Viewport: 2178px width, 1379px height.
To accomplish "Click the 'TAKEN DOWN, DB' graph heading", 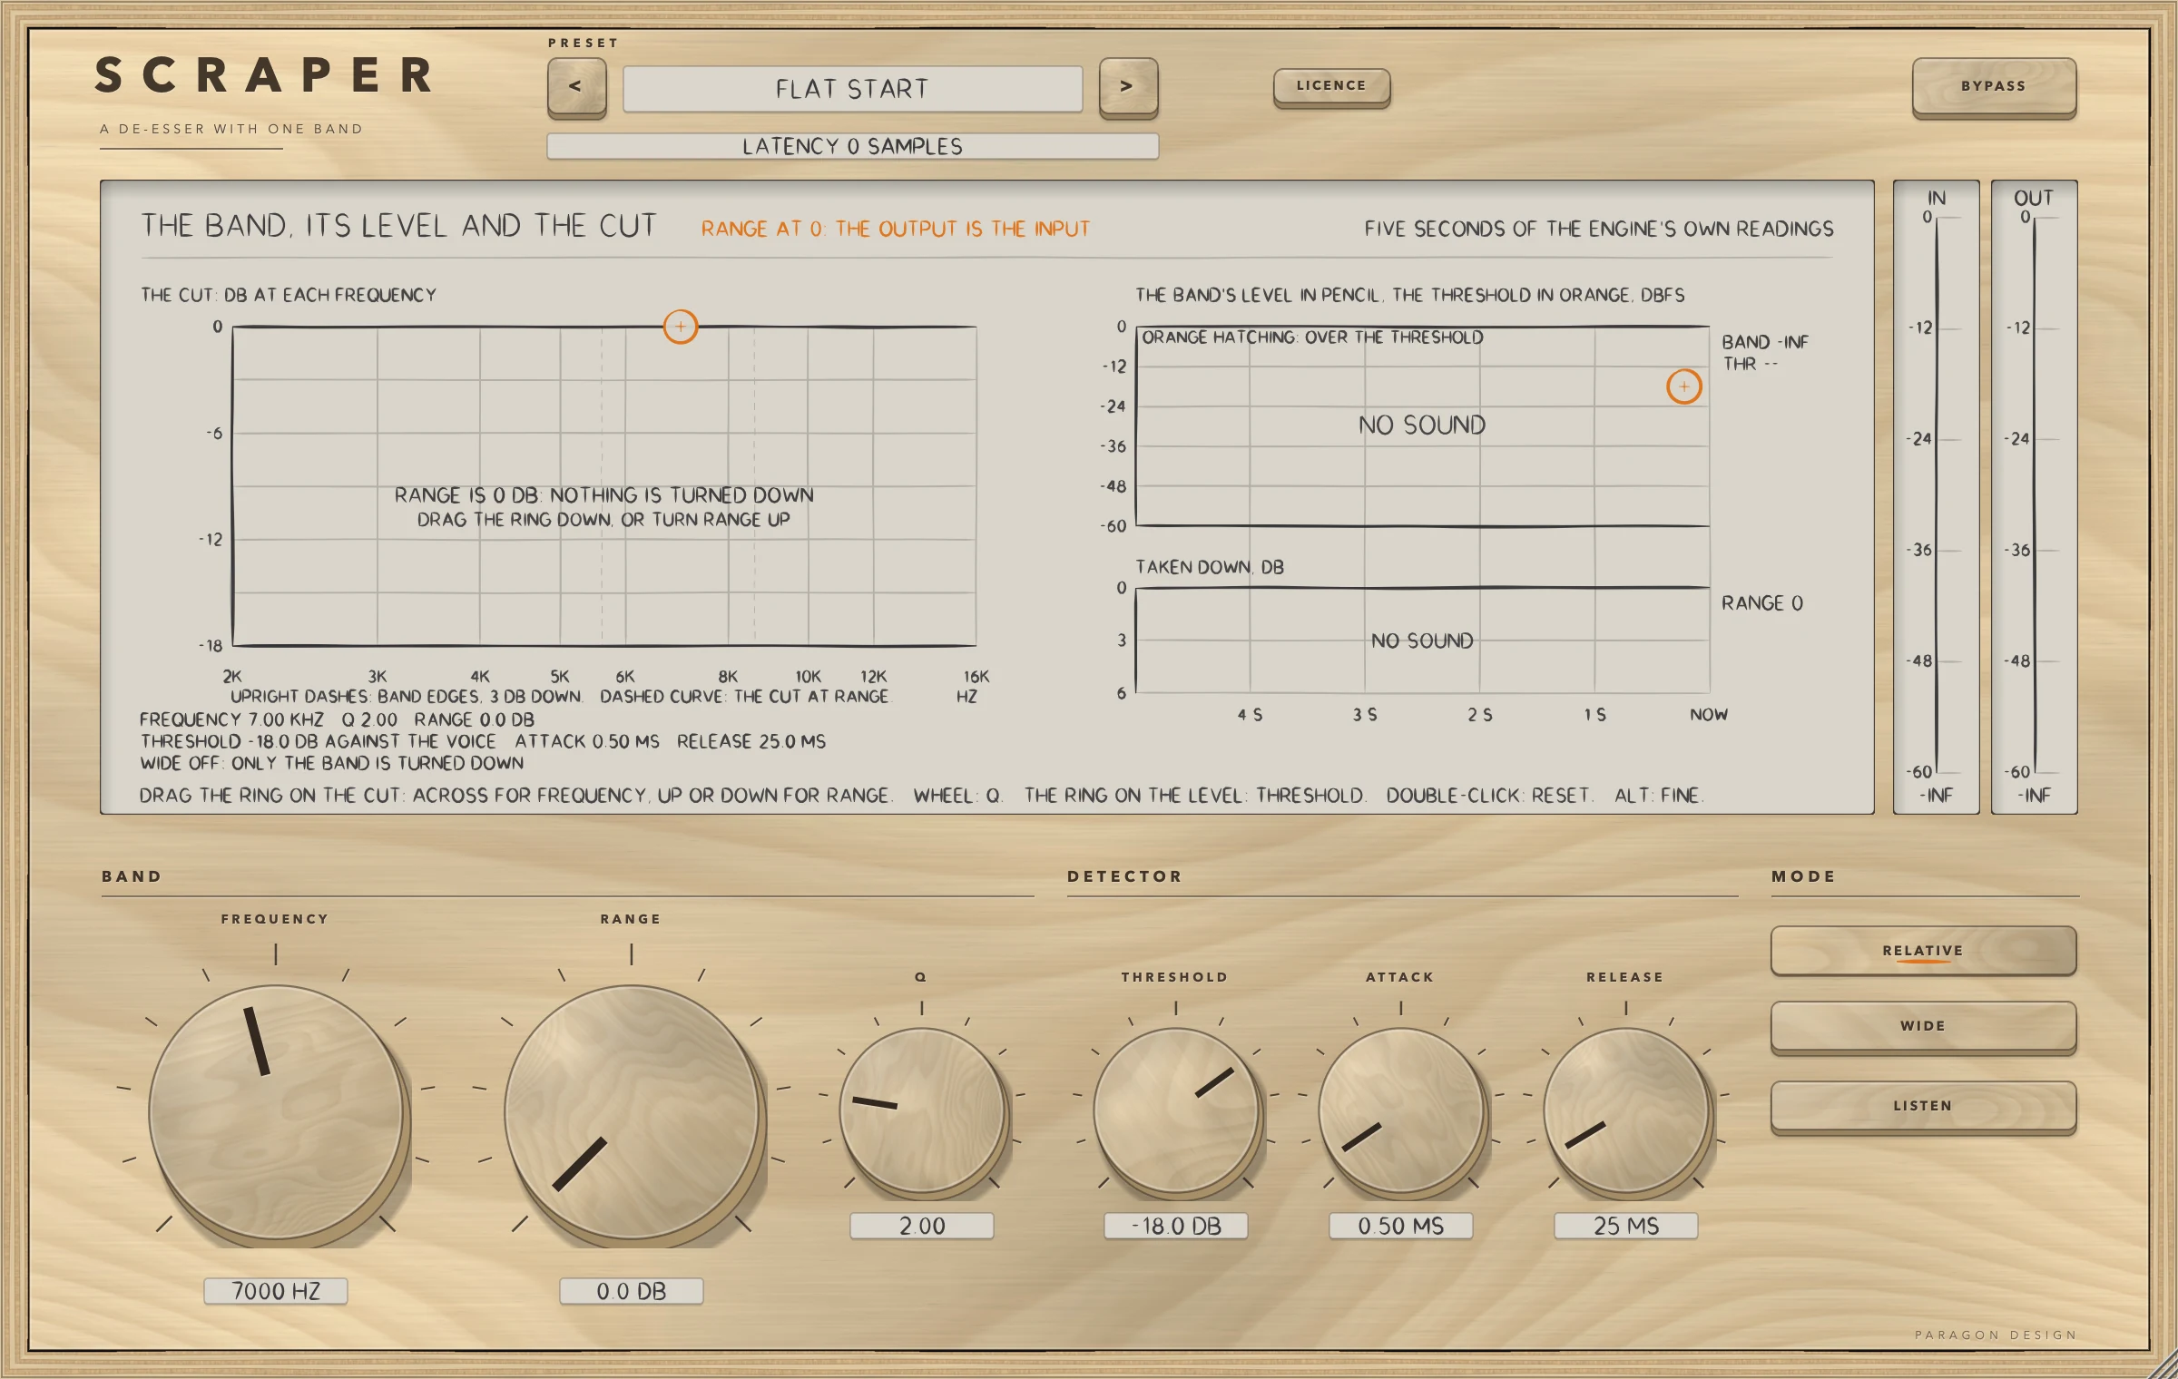I will click(1210, 567).
